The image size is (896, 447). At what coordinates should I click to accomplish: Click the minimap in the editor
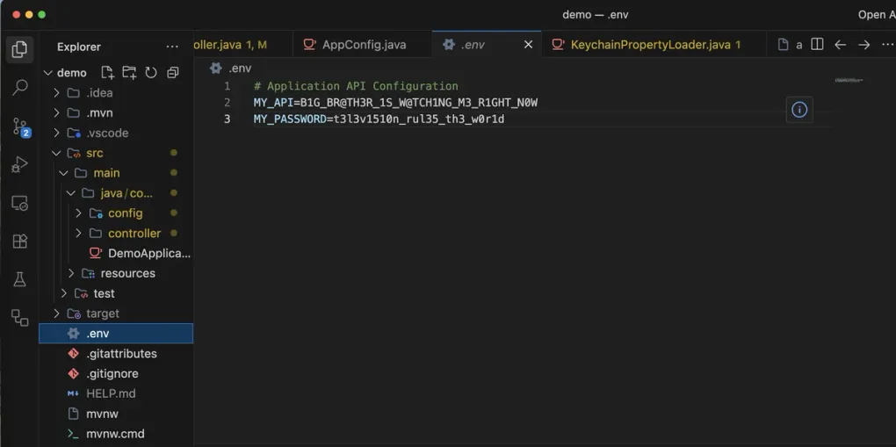[848, 81]
